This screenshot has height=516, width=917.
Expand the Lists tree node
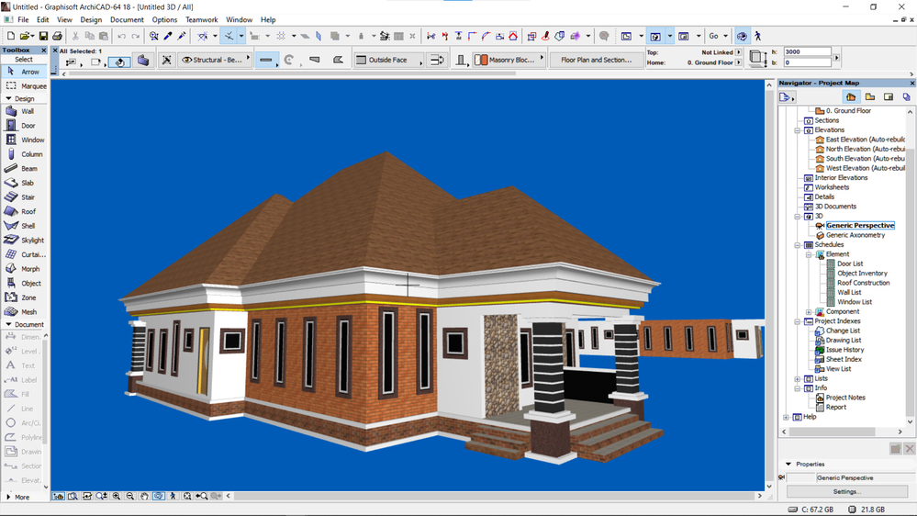tap(797, 379)
